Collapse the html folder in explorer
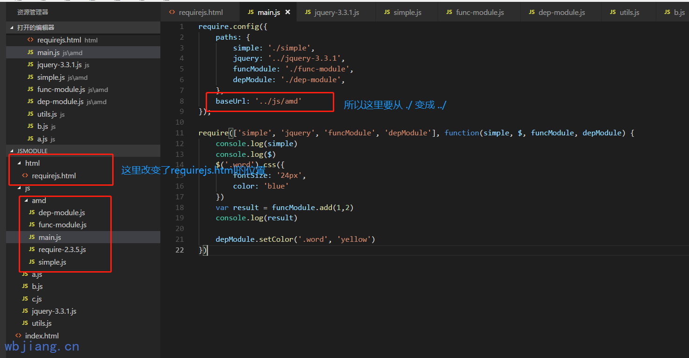This screenshot has width=689, height=358. [19, 163]
